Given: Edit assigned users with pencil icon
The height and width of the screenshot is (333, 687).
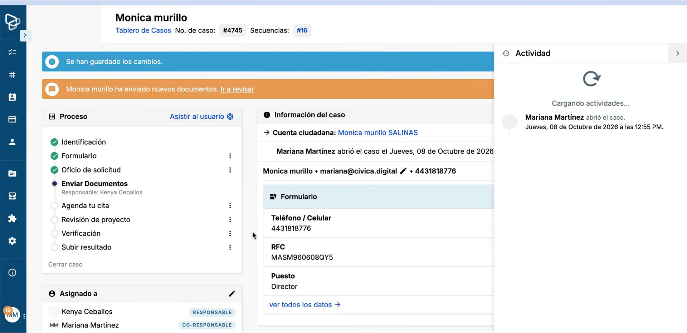Looking at the screenshot, I should coord(232,294).
